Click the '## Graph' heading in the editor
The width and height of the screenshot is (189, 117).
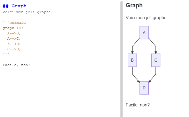(15, 6)
